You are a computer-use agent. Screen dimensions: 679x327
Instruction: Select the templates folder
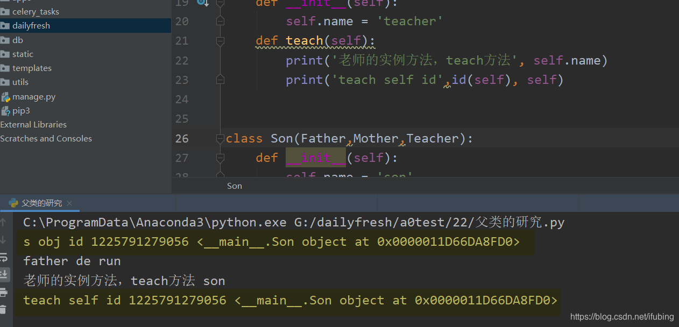pos(32,68)
